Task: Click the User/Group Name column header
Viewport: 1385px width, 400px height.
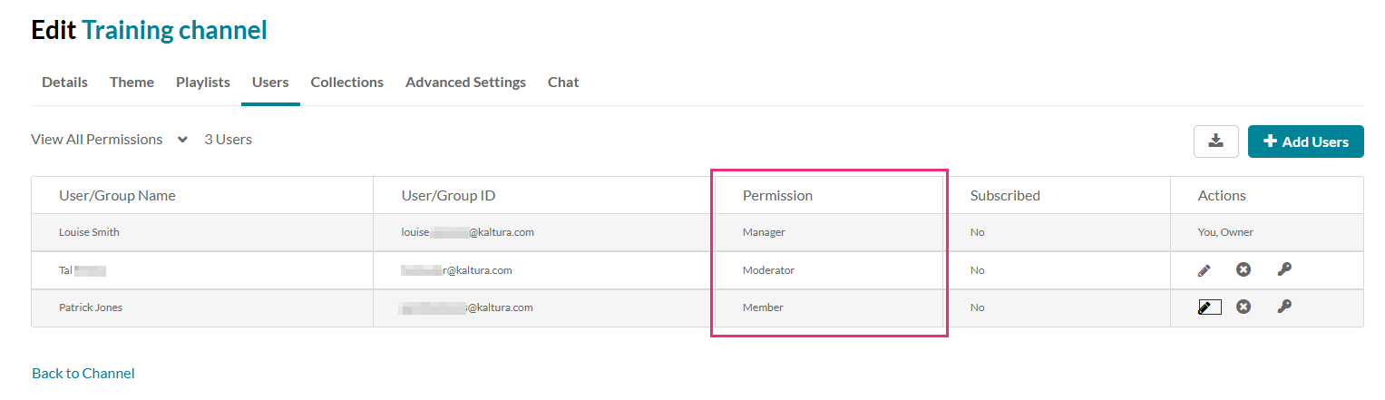Action: point(117,196)
